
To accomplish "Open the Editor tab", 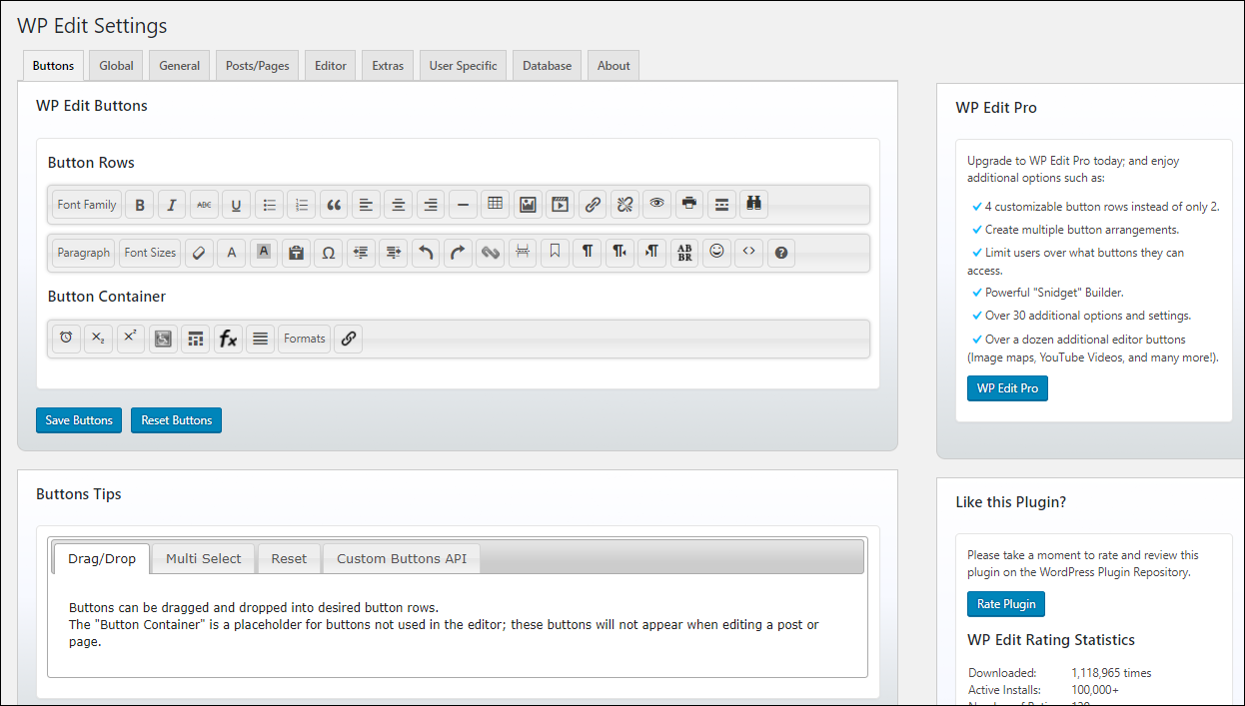I will point(331,66).
